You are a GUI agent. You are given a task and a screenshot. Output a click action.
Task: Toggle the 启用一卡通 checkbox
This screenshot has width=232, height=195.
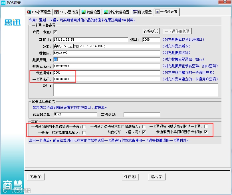point(55,32)
